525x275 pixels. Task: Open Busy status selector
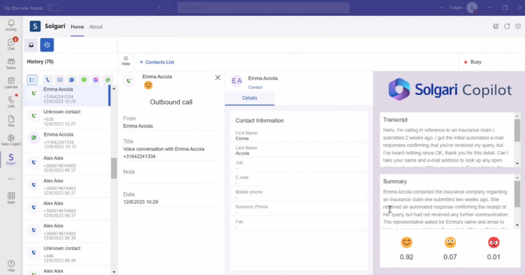[x=473, y=62]
